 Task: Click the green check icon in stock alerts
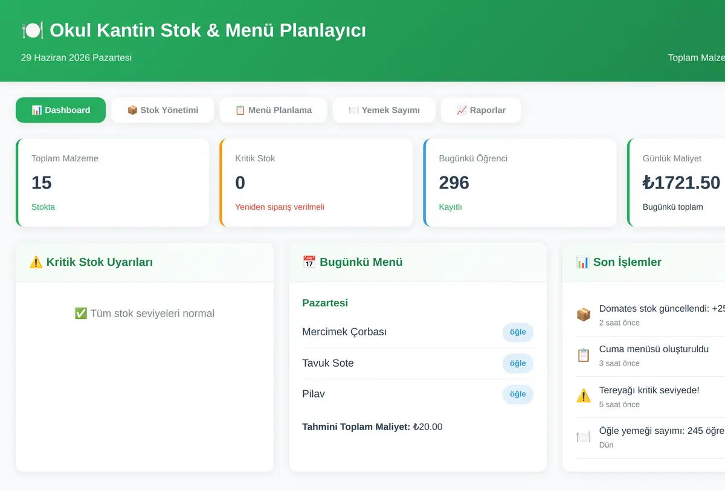click(x=81, y=314)
